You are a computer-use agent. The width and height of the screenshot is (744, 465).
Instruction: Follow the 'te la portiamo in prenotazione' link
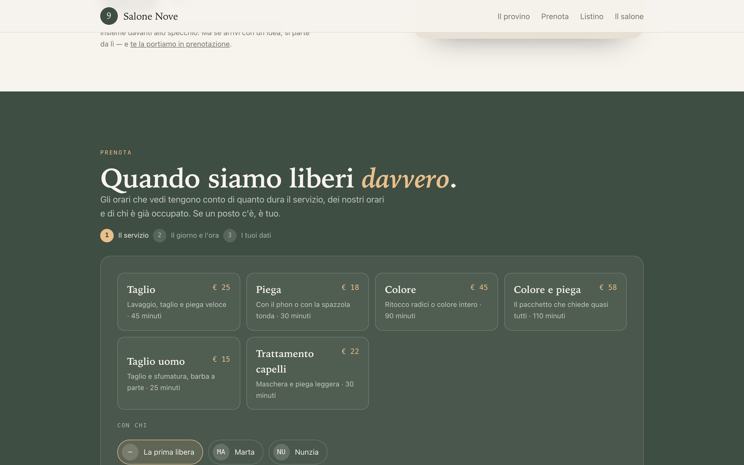click(x=180, y=44)
